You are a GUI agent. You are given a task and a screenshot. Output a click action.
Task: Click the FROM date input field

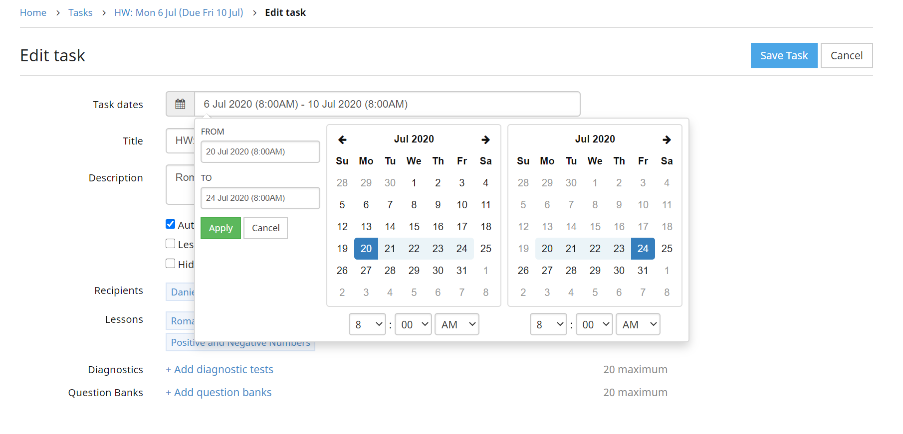click(260, 151)
